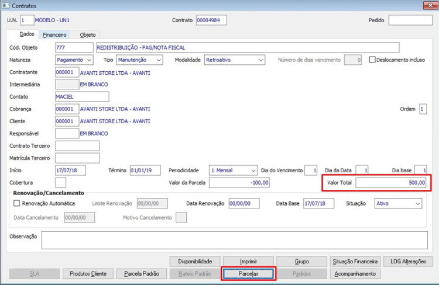Click the Data Base field 17/07/18

318,203
